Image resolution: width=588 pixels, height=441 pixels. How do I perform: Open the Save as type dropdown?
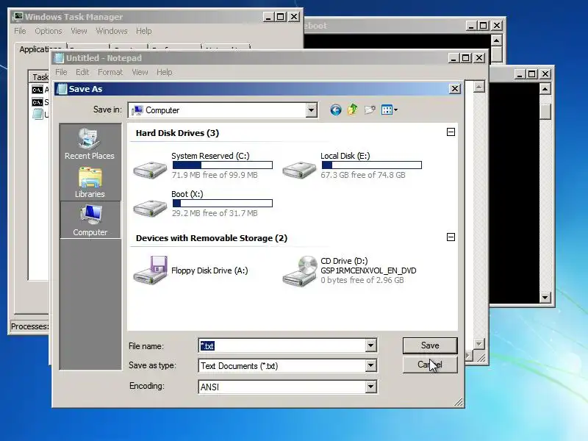click(x=370, y=365)
